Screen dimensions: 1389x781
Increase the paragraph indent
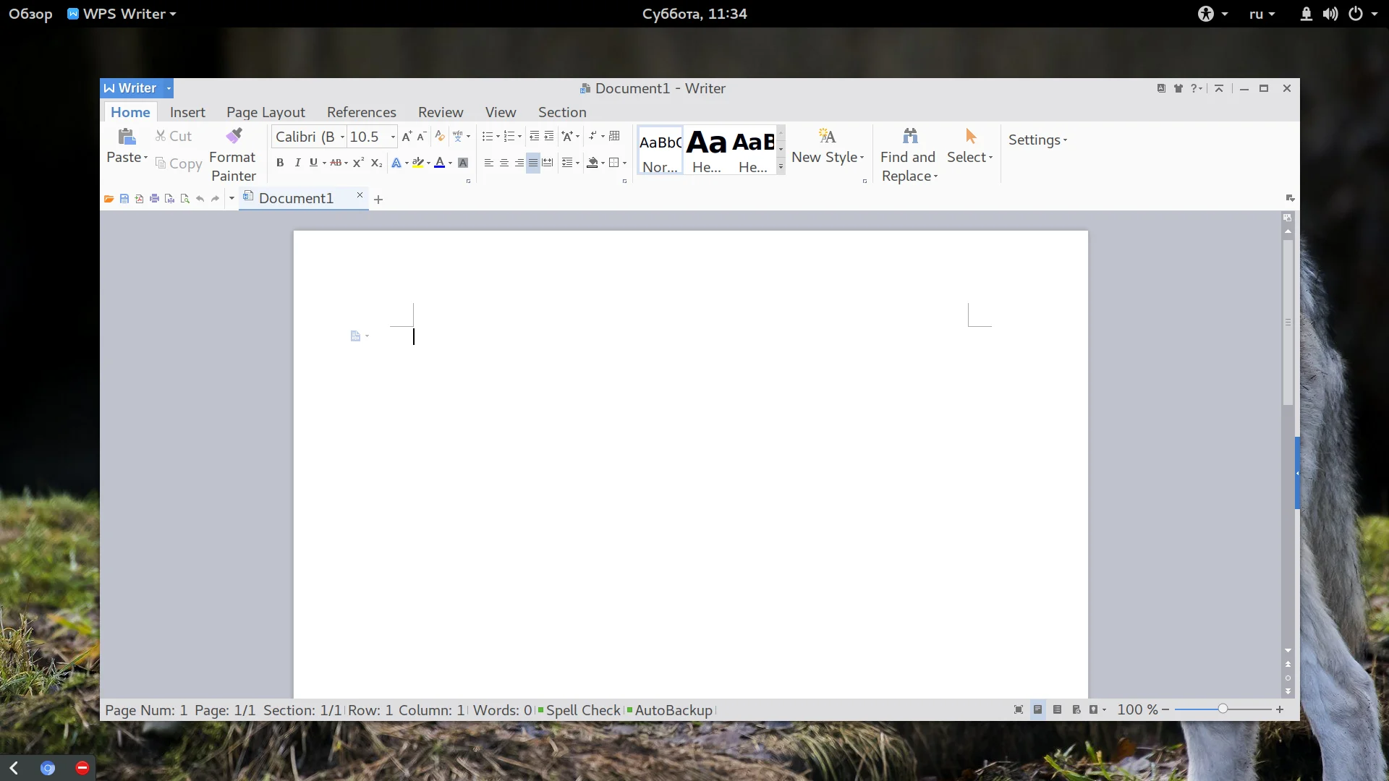pyautogui.click(x=549, y=136)
